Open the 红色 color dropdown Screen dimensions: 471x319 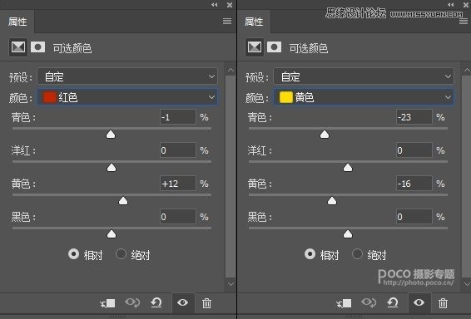(127, 97)
